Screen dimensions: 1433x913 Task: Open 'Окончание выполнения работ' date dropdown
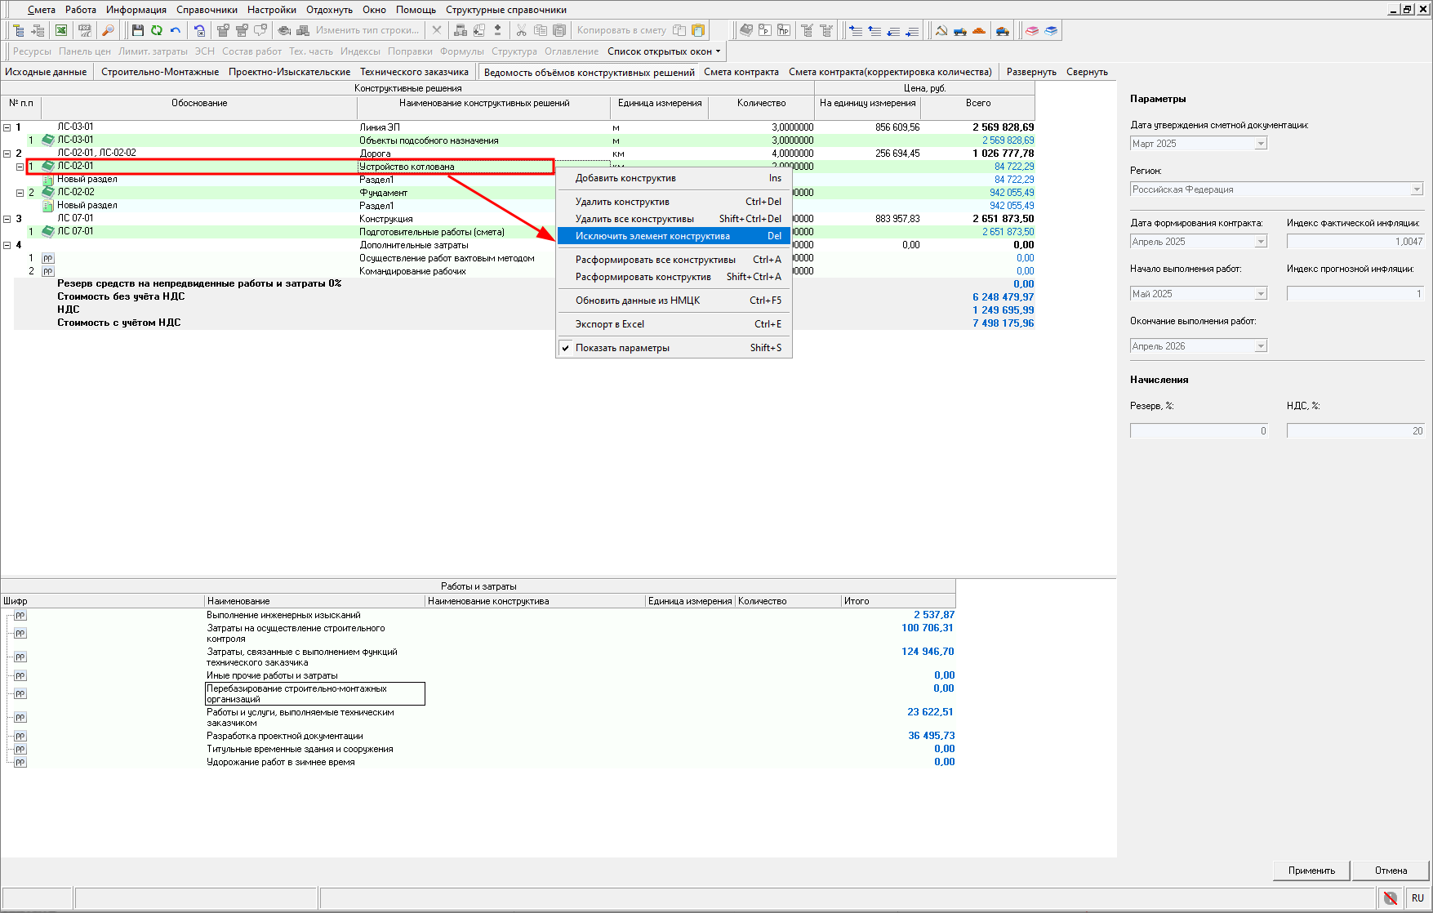(x=1261, y=346)
